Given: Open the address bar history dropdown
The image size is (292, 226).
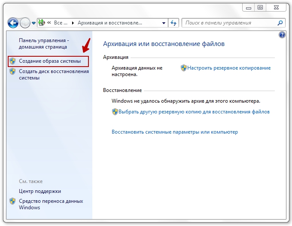Looking at the screenshot, I should click(x=164, y=23).
